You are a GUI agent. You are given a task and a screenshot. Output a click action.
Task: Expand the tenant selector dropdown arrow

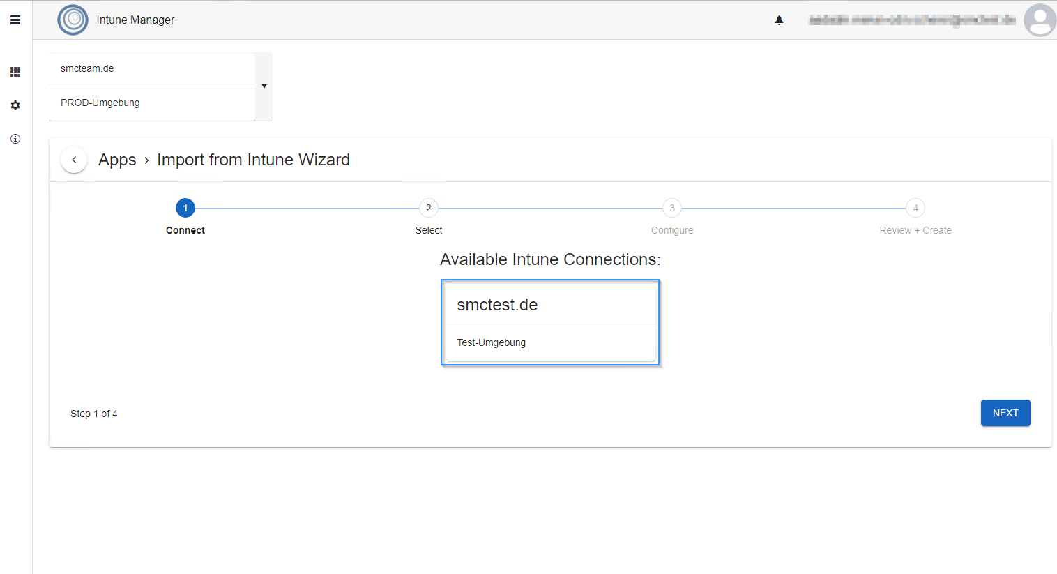(x=264, y=86)
